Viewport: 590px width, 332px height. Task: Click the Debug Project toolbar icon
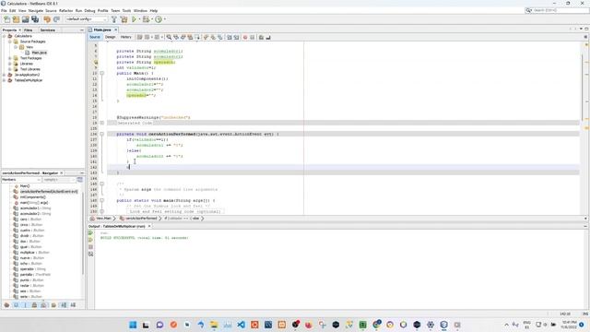pyautogui.click(x=146, y=19)
